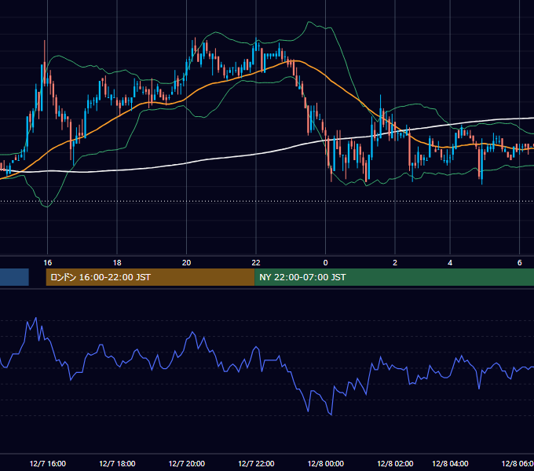Click the hour label 16 on price chart axis
The height and width of the screenshot is (471, 534).
tap(48, 263)
